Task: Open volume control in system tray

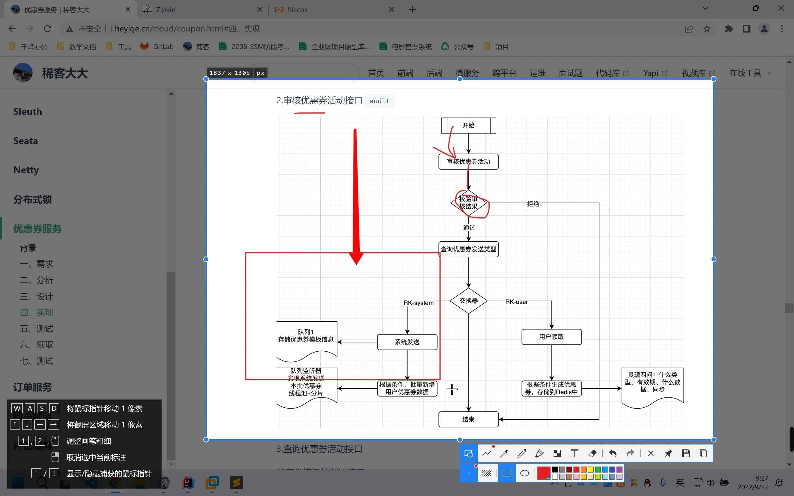Action: (x=710, y=482)
